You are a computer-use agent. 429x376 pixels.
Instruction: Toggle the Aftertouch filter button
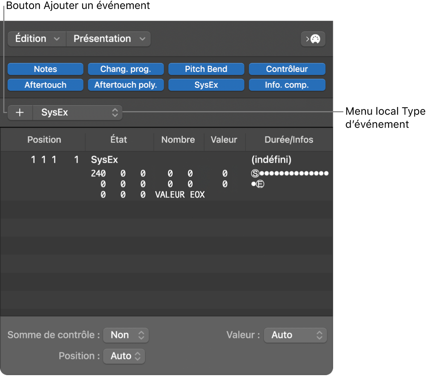pyautogui.click(x=45, y=85)
